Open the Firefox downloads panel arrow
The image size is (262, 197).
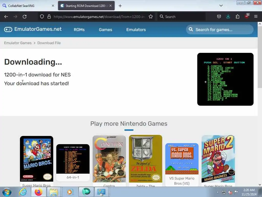point(228,16)
